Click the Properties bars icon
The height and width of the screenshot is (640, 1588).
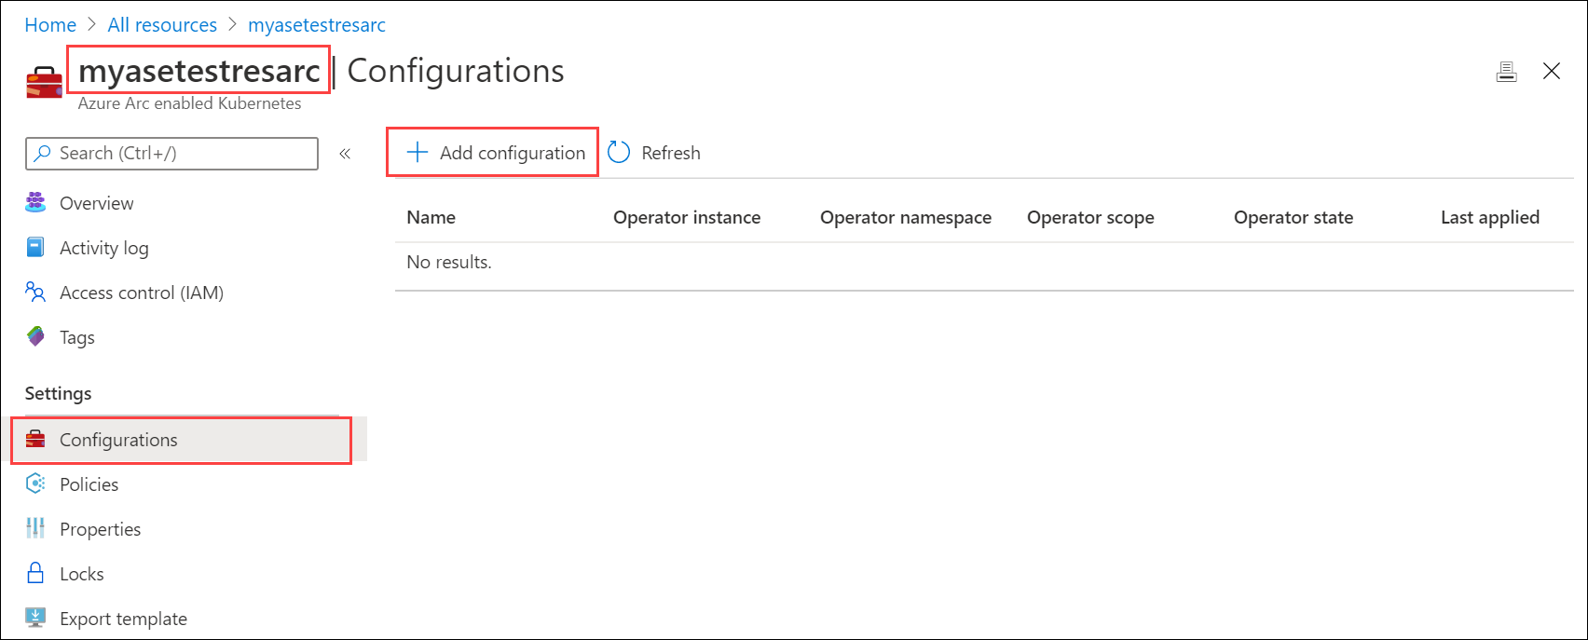coord(35,528)
